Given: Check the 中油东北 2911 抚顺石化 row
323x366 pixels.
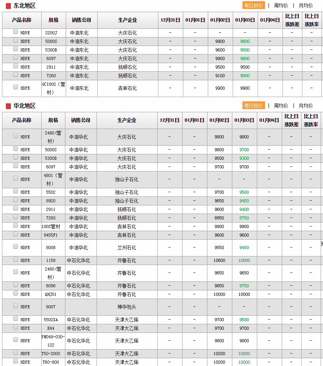Looking at the screenshot, I should point(16,66).
